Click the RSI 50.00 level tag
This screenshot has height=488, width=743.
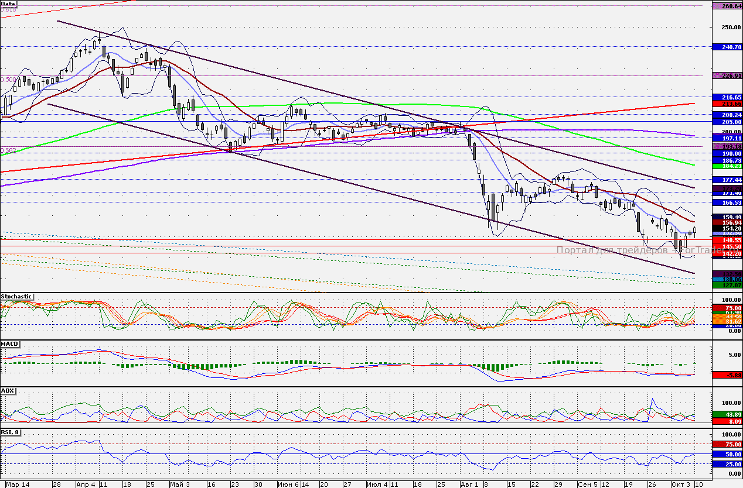click(727, 455)
